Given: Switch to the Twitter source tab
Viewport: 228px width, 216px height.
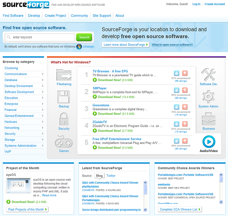Looking at the screenshot, I should pyautogui.click(x=111, y=176).
